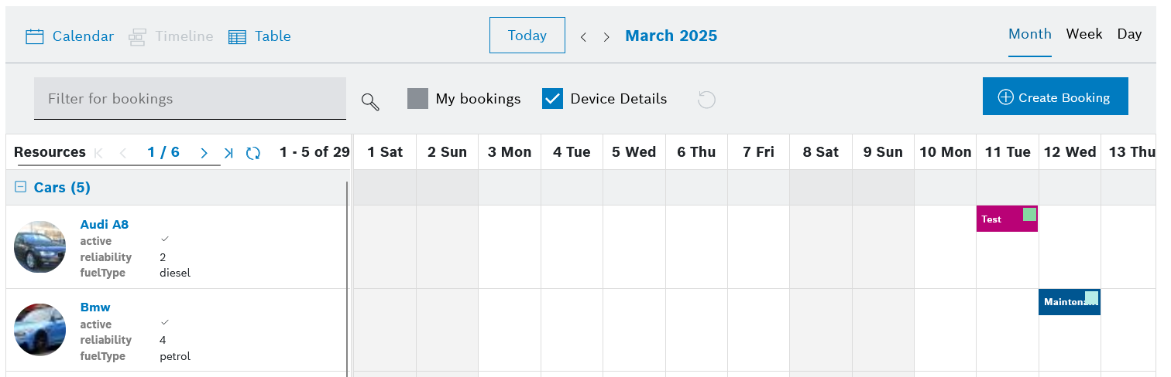The width and height of the screenshot is (1171, 377).
Task: Click the Today button
Action: click(527, 36)
